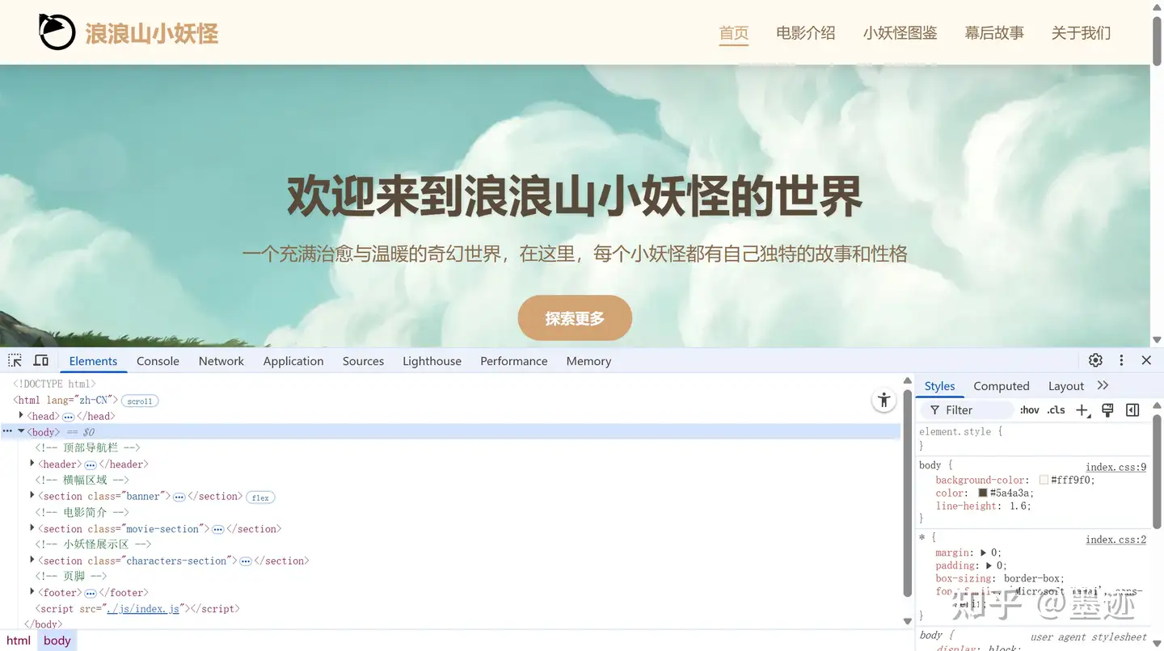Select the html lang="zh-CN" node

[65, 400]
